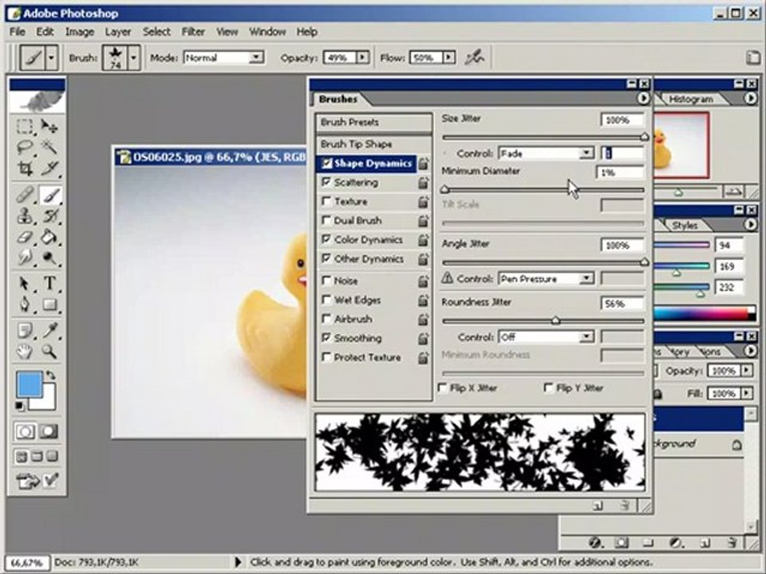
Task: Open Brush Presets section
Action: point(374,122)
